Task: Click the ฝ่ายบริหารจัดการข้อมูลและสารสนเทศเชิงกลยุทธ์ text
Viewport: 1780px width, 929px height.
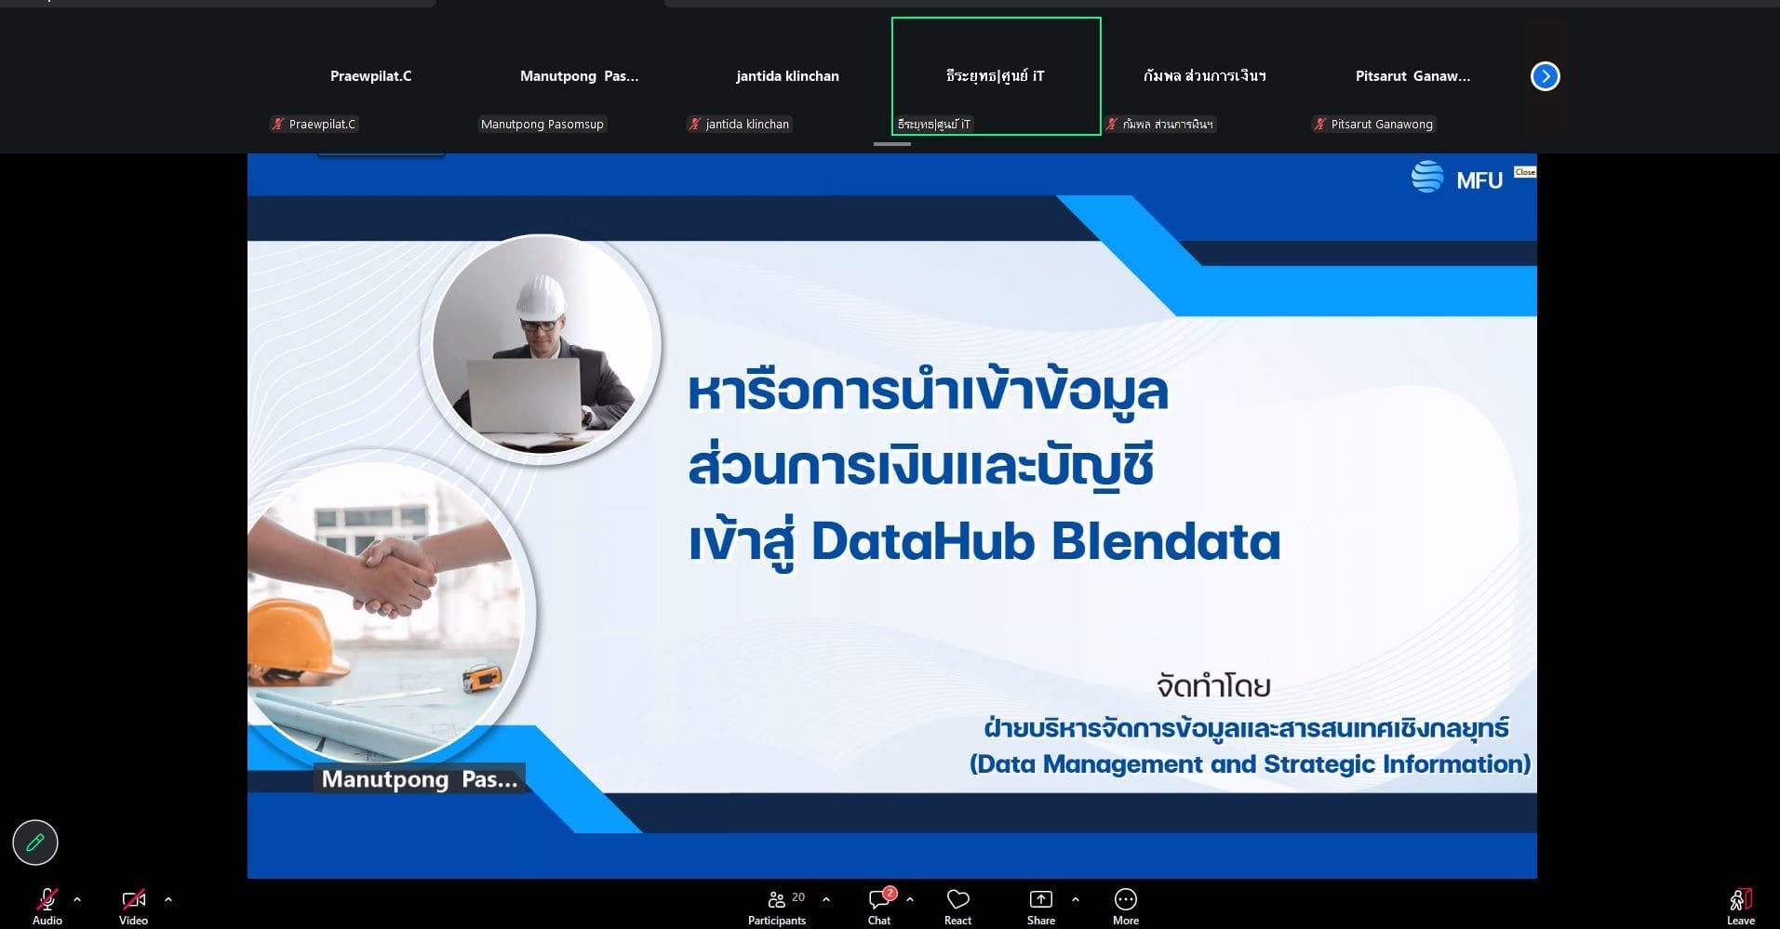Action: [1247, 728]
